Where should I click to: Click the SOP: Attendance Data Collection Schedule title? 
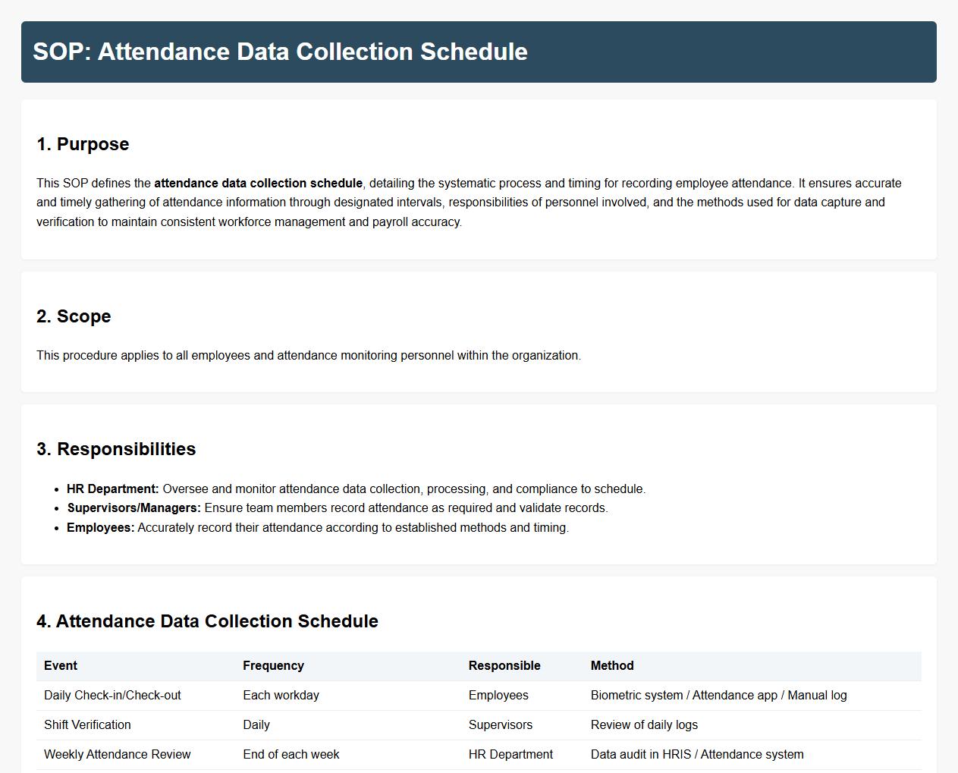click(280, 52)
